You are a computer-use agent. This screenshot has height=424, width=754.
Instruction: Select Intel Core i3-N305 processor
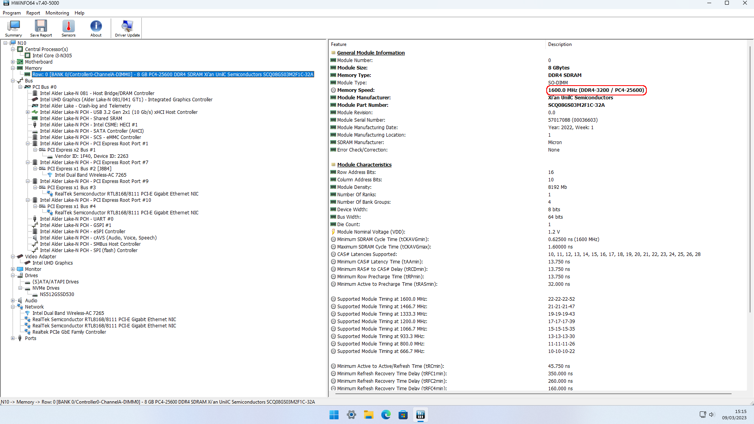[x=52, y=56]
